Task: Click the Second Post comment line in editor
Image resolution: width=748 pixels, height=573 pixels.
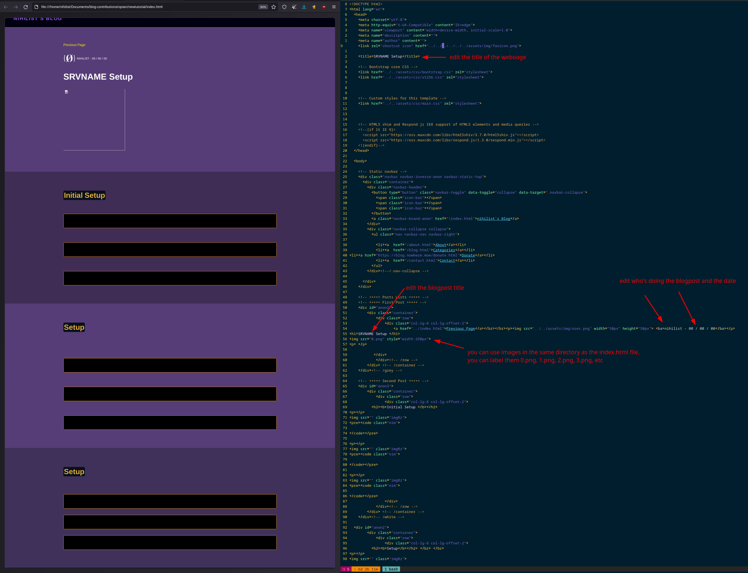Action: [x=393, y=381]
